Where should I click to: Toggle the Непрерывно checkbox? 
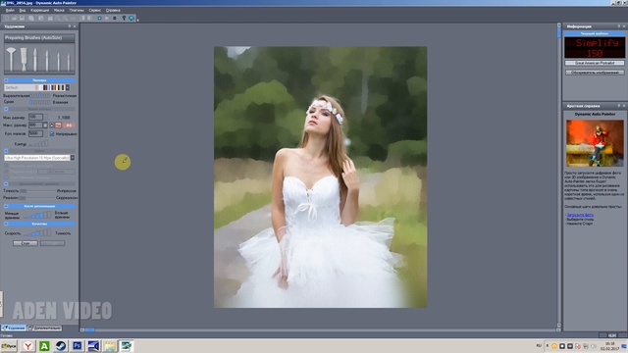tap(52, 133)
